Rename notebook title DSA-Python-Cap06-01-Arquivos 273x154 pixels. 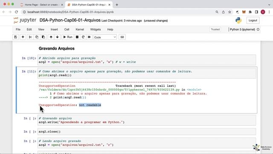click(x=70, y=20)
